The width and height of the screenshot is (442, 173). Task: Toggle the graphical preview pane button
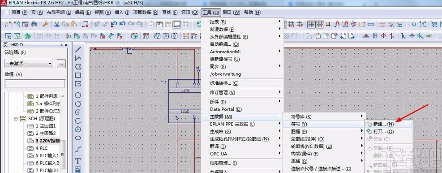[177, 25]
